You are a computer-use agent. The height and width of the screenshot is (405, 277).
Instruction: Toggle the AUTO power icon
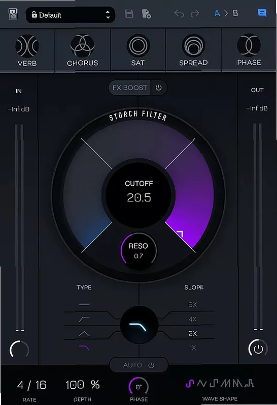coord(151,365)
